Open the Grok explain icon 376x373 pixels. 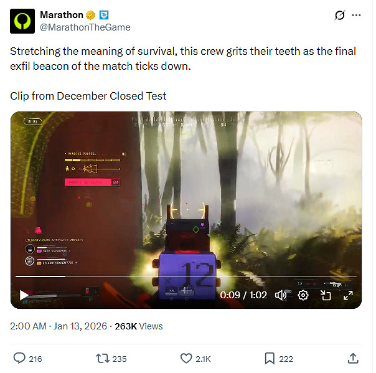click(x=340, y=15)
